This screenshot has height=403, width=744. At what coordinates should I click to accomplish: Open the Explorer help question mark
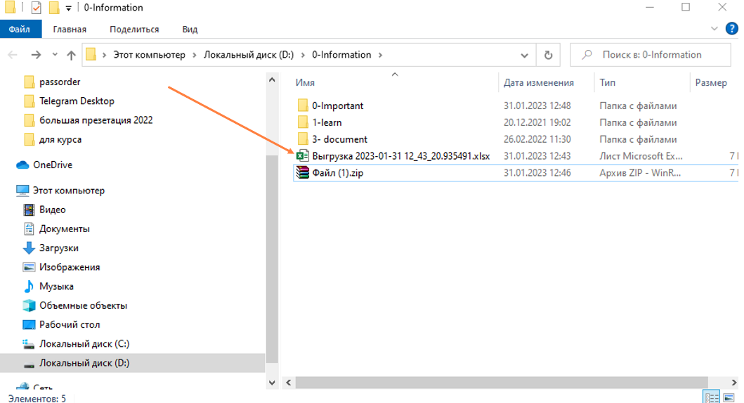point(731,29)
